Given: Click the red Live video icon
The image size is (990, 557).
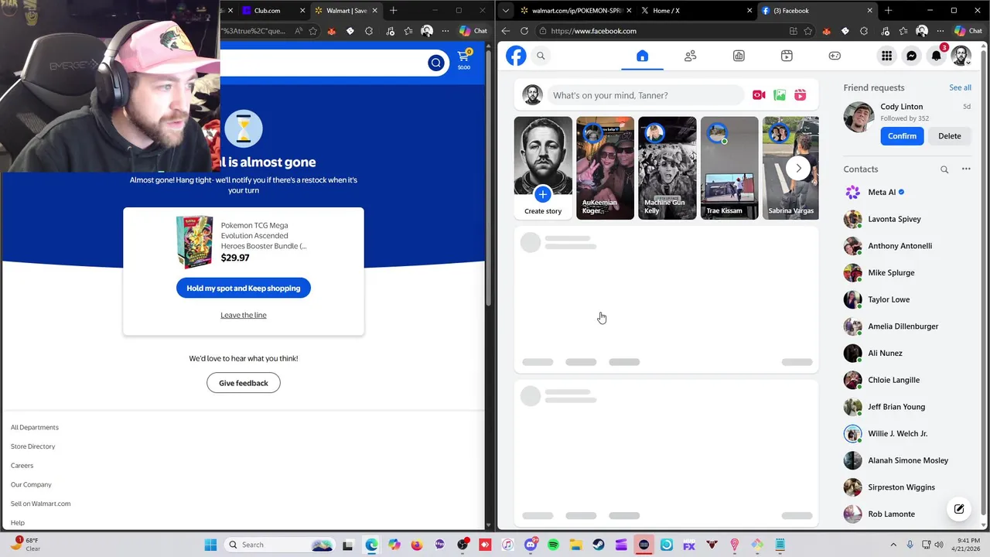Looking at the screenshot, I should pyautogui.click(x=759, y=95).
